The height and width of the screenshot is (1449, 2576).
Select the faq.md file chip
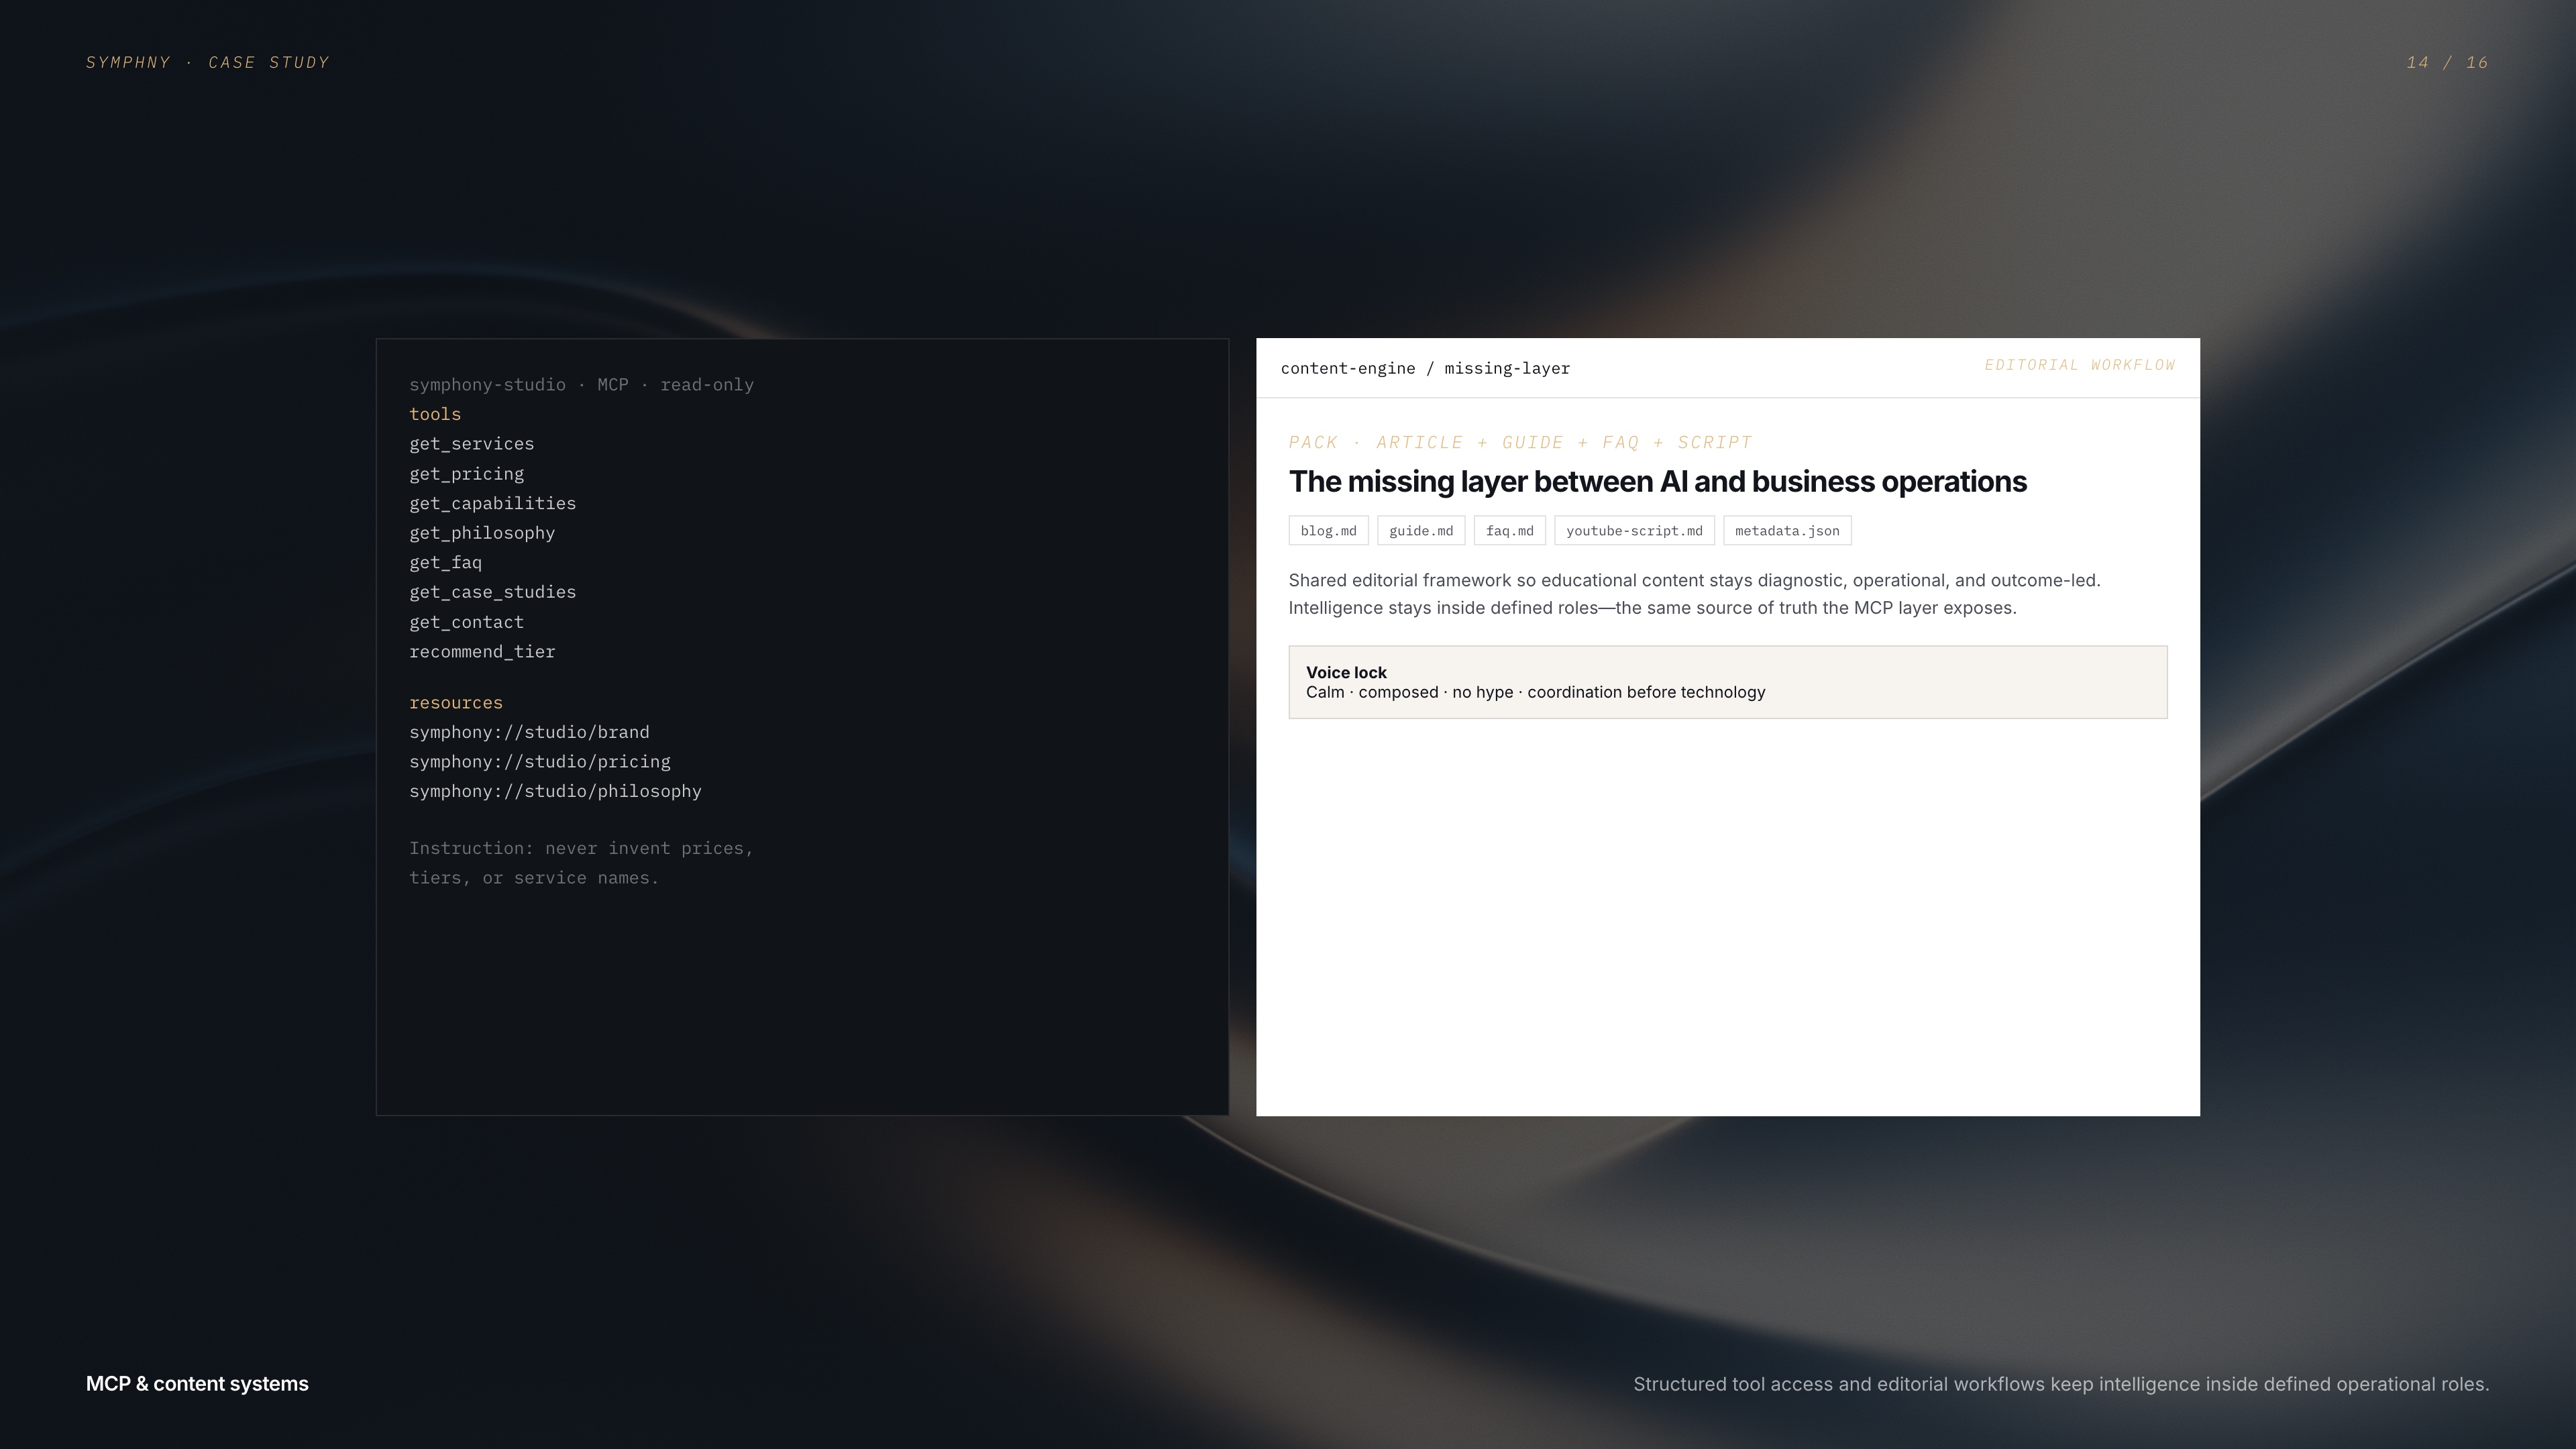[x=1509, y=531]
